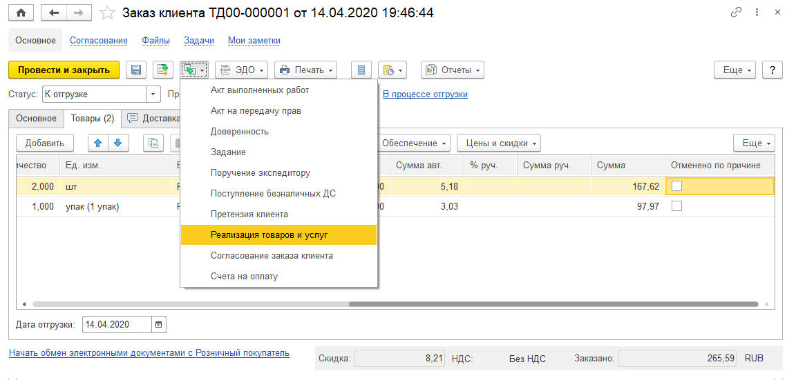Click the 'Отменено по причине' column header
This screenshot has width=796, height=380.
click(x=719, y=166)
